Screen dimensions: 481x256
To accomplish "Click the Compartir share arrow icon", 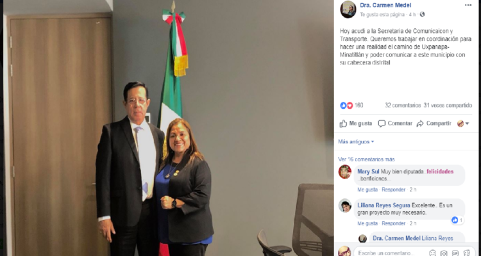I will pos(420,124).
